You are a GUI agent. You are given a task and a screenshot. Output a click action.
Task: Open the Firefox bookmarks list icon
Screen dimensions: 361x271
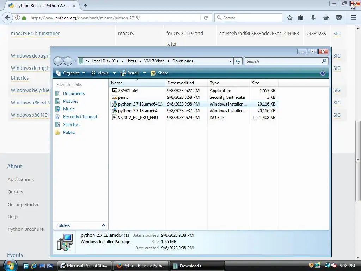pos(301,18)
